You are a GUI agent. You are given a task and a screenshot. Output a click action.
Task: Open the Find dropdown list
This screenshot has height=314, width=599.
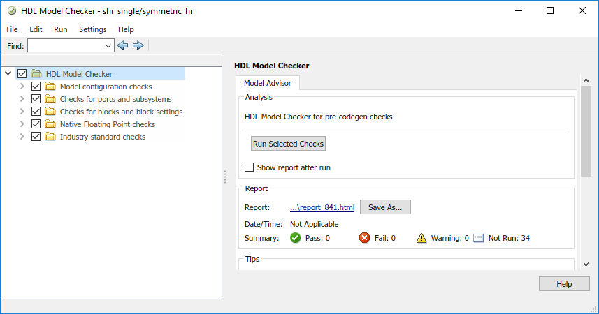pos(108,45)
